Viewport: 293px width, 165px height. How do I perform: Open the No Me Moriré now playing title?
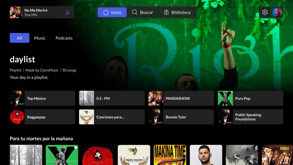click(x=36, y=10)
